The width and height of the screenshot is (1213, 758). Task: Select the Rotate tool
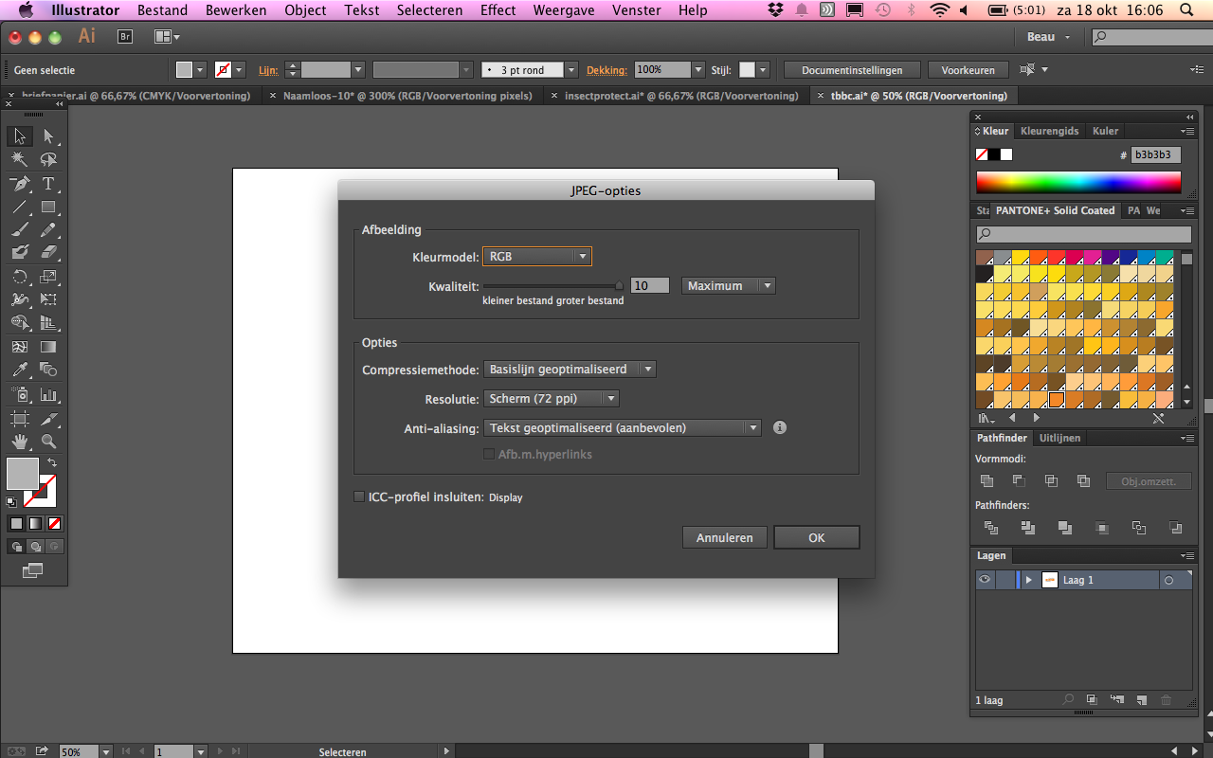19,277
